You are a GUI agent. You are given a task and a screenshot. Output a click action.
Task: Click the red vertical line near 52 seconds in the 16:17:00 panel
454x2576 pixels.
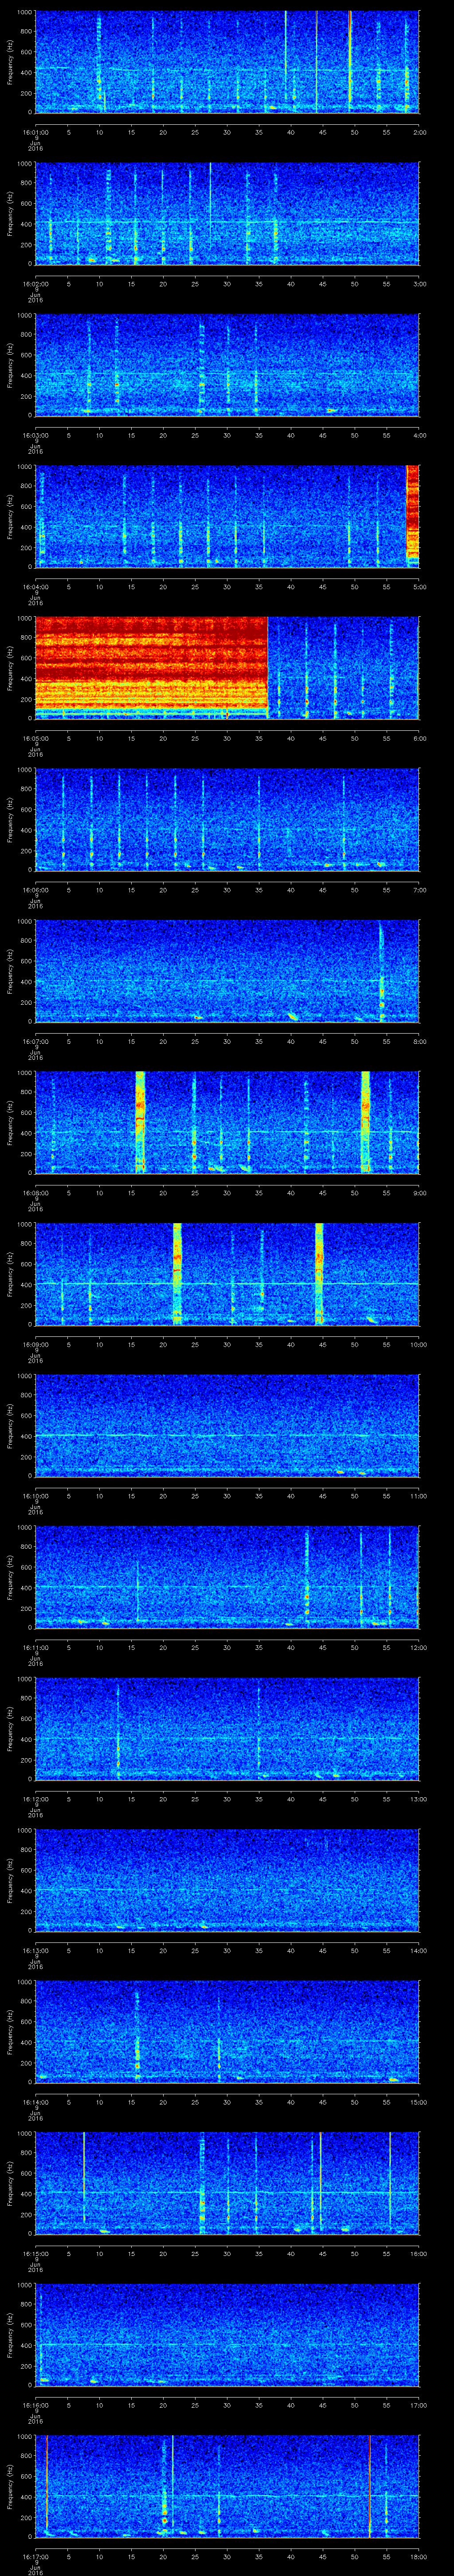(369, 2486)
